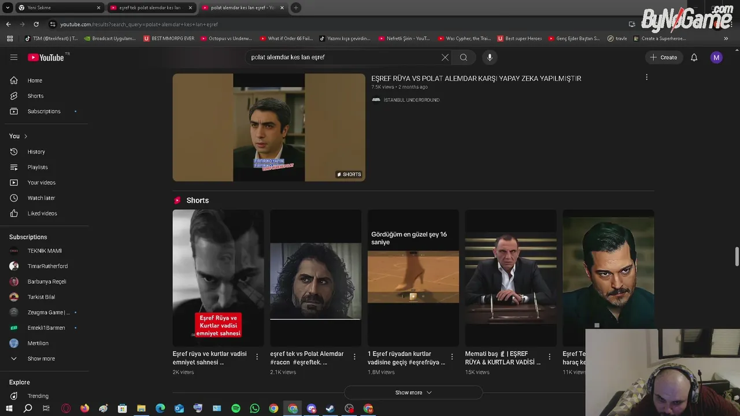The height and width of the screenshot is (416, 740).
Task: Open options for the 'Memati baş' short
Action: [550, 357]
